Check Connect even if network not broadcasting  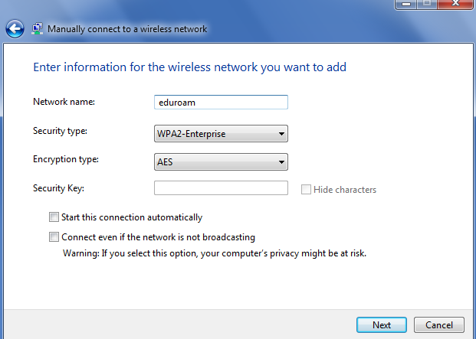click(54, 237)
